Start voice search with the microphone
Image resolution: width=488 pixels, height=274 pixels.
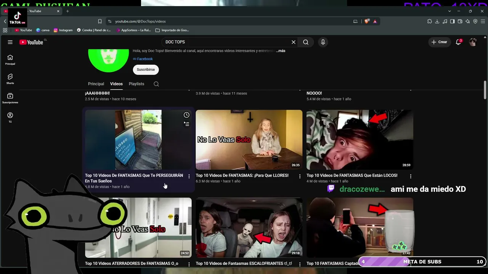pyautogui.click(x=323, y=42)
